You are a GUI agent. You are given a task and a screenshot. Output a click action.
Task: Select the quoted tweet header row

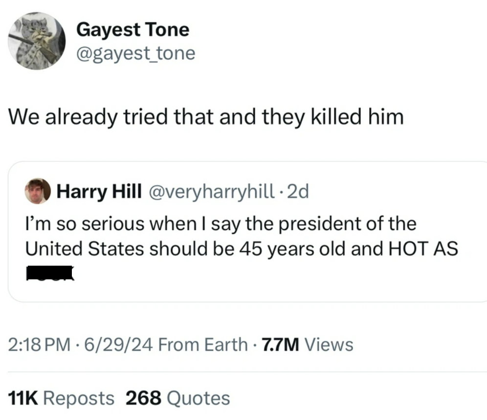coord(166,191)
